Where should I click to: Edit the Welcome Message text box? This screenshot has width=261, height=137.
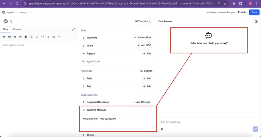(x=117, y=122)
